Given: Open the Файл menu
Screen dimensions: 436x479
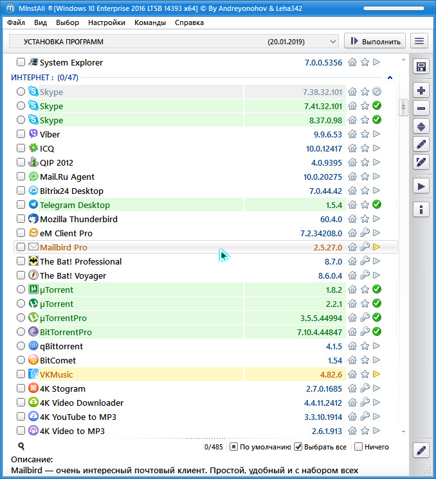Looking at the screenshot, I should (16, 22).
